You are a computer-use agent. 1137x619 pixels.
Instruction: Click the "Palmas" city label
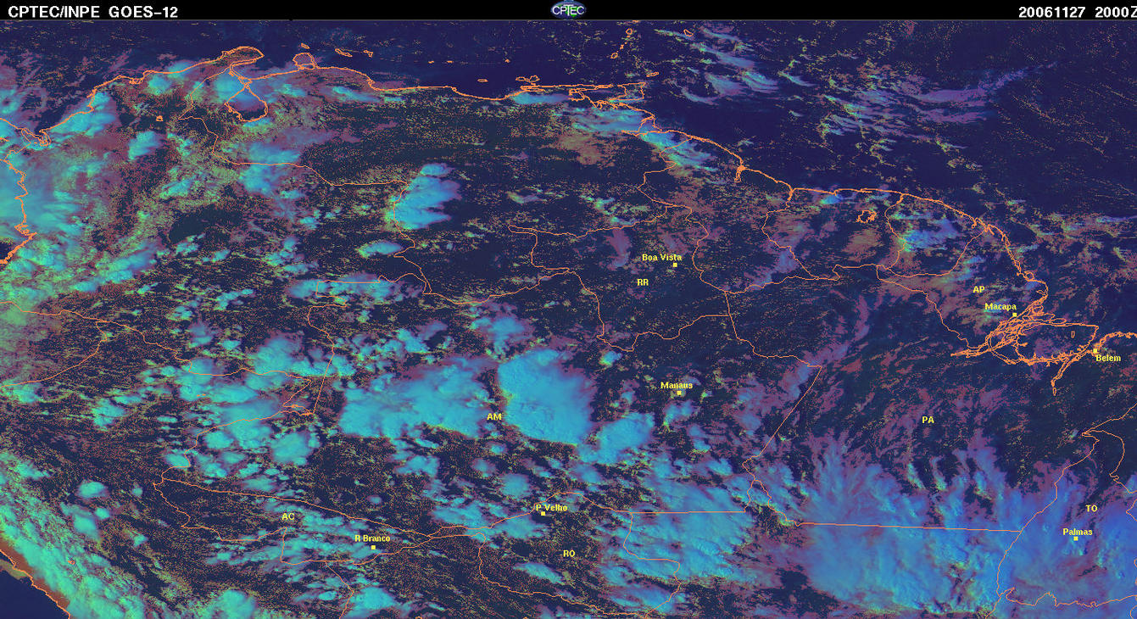tap(1078, 532)
